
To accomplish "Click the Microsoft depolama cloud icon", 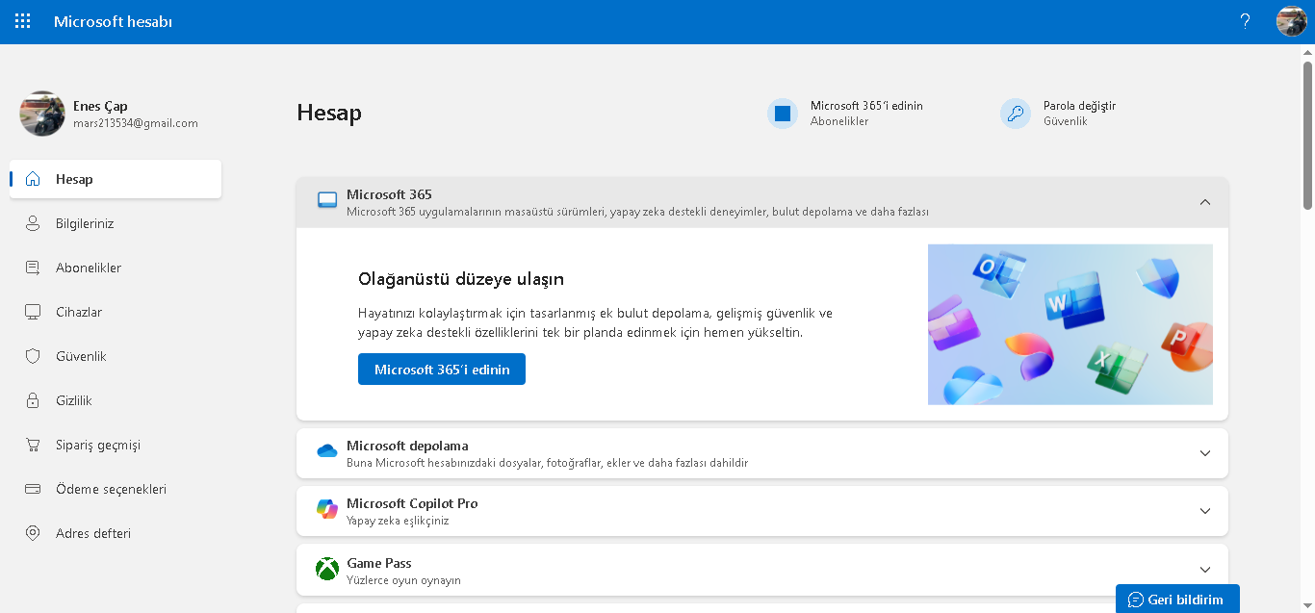I will coord(327,451).
